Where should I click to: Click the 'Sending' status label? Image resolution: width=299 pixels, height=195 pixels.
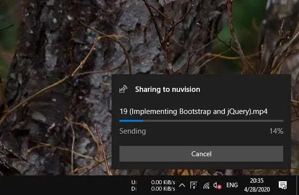[x=133, y=131]
